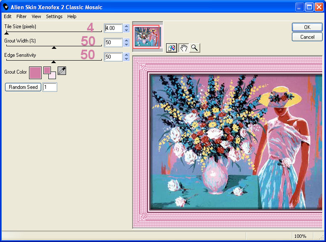Click the large mosaic preview image
326x242 pixels.
(228, 142)
